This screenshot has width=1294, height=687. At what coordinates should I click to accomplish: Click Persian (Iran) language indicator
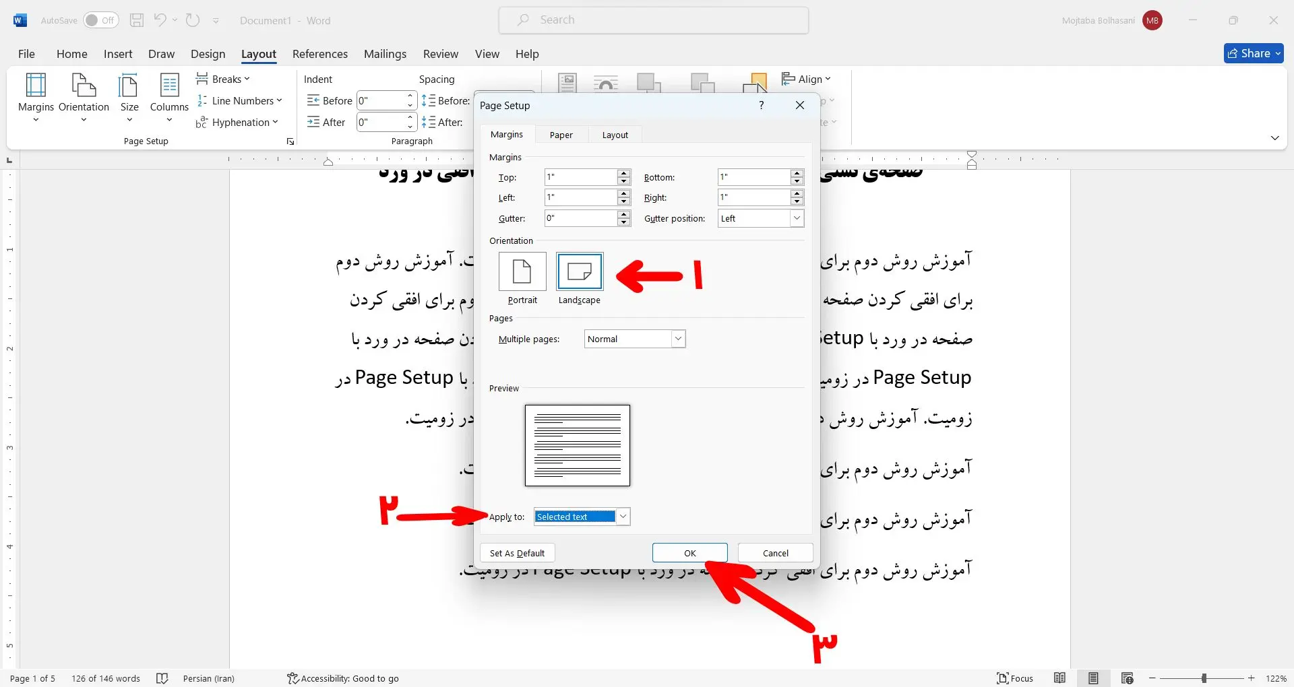pyautogui.click(x=209, y=678)
